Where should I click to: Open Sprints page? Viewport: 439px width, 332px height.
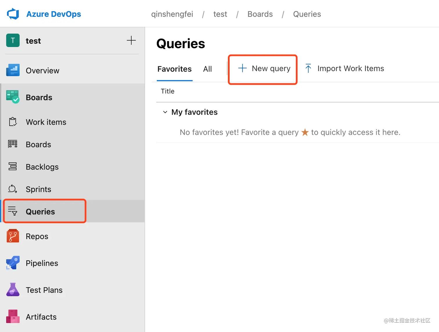38,189
